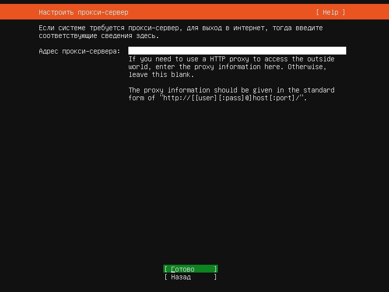This screenshot has height=292, width=389.
Task: Click the right bracket of the Назад button
Action: (215, 277)
